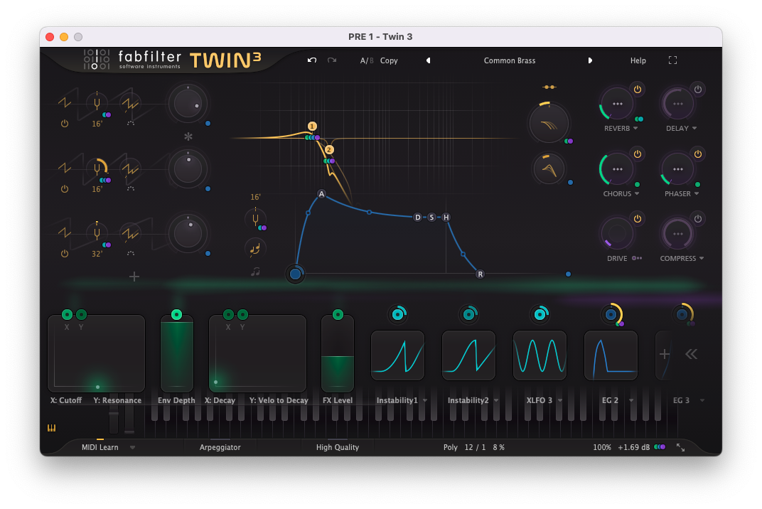Toggle power for the first oscillator

click(x=65, y=123)
